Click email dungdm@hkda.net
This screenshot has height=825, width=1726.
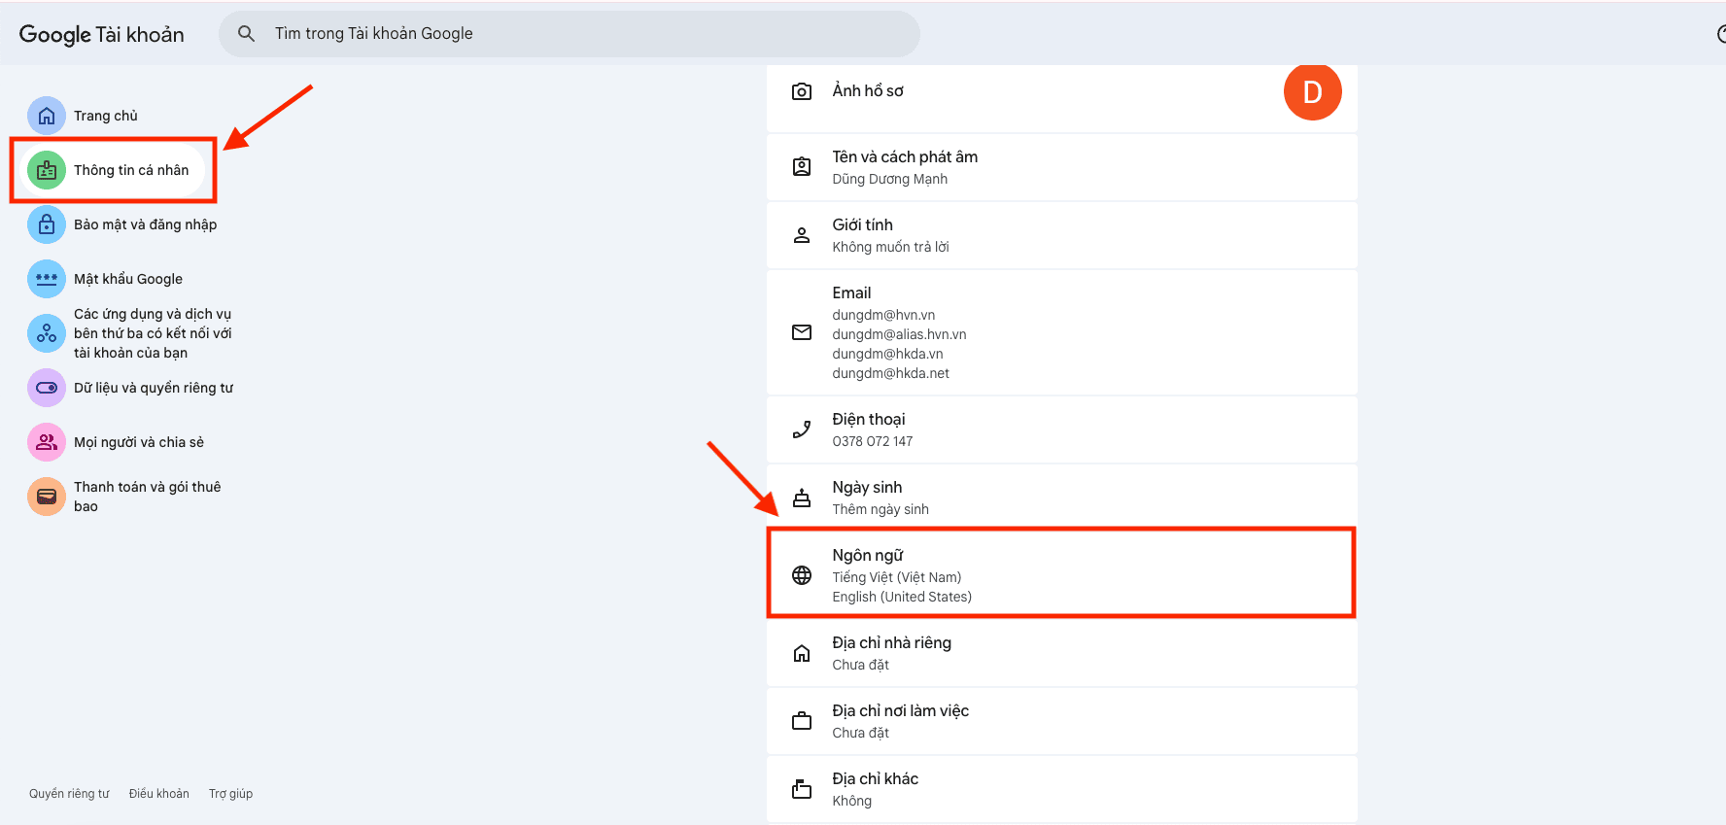pyautogui.click(x=890, y=373)
